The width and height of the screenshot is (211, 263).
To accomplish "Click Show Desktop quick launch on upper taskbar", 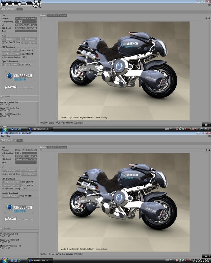I will (12, 129).
